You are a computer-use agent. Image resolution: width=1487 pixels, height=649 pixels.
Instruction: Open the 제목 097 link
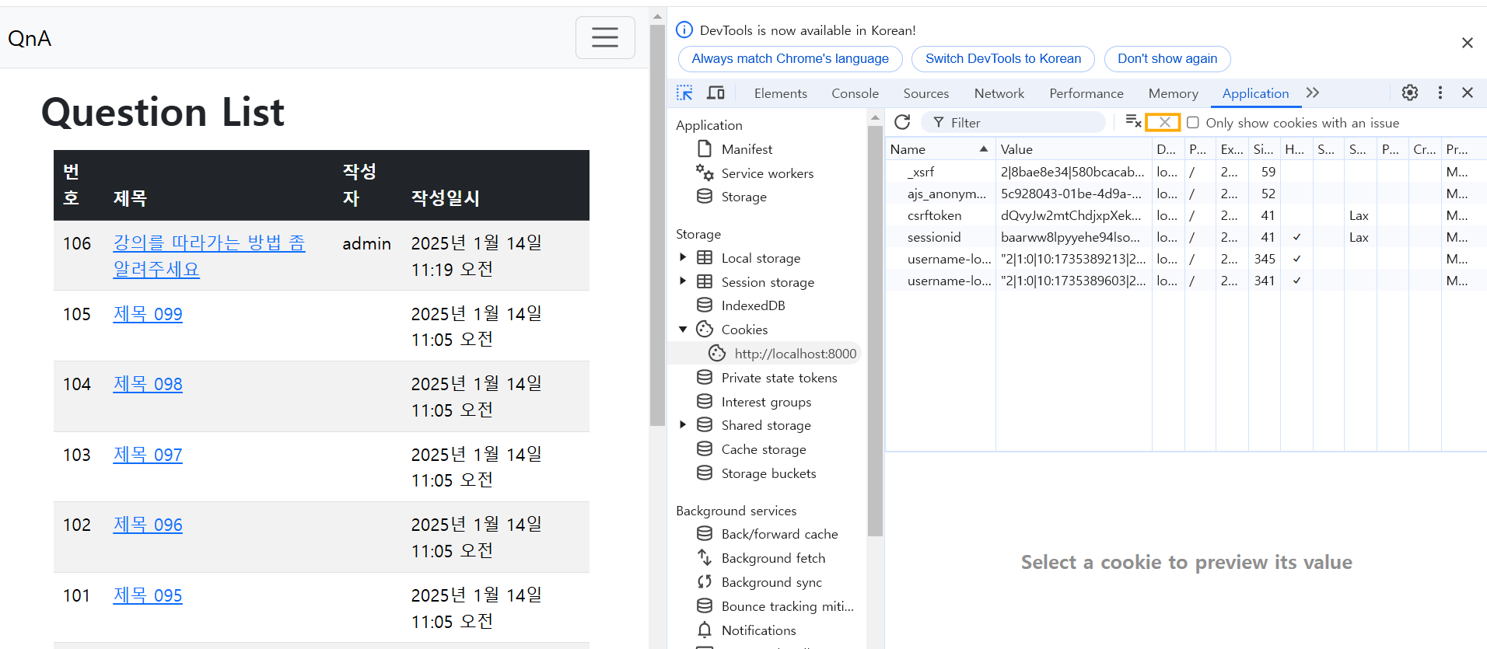click(148, 455)
